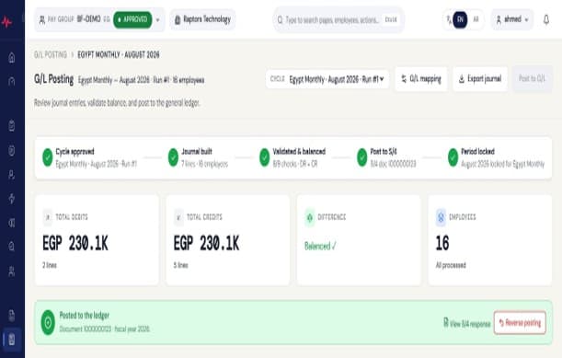Viewport: 562px width, 358px height.
Task: Open the people group sidebar icon
Action: coord(12,271)
